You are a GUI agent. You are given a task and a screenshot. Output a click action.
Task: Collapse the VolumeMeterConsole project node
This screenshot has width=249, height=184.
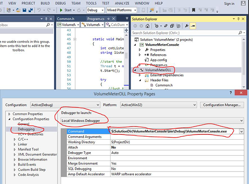coord(135,45)
